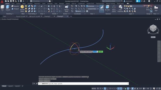161x90 pixels.
Task: Expand the Layers panel
Action: click(131, 14)
